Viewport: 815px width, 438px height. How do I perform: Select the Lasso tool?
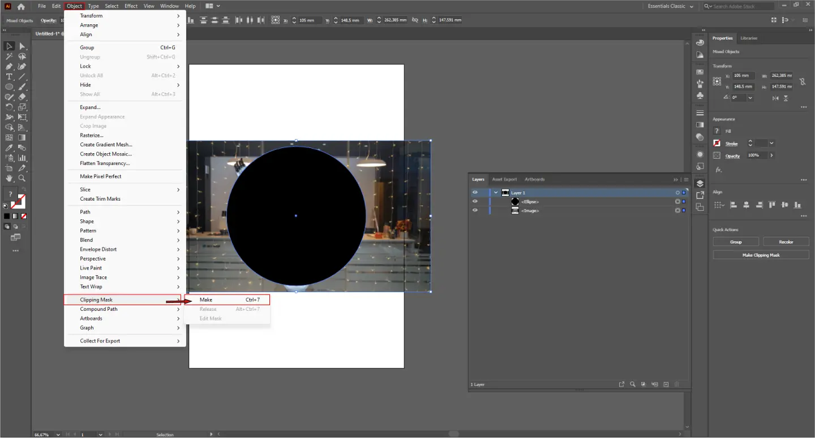pos(22,57)
